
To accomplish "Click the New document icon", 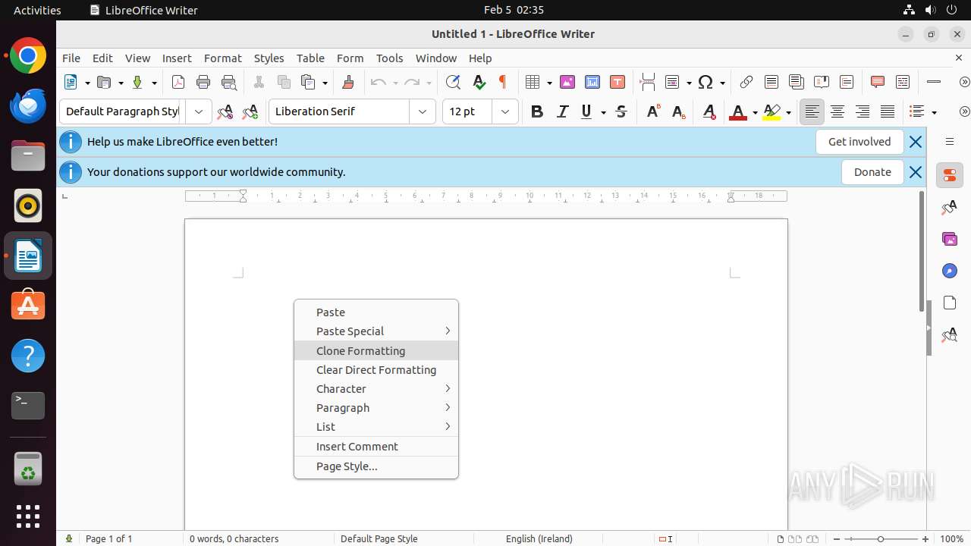I will click(71, 82).
